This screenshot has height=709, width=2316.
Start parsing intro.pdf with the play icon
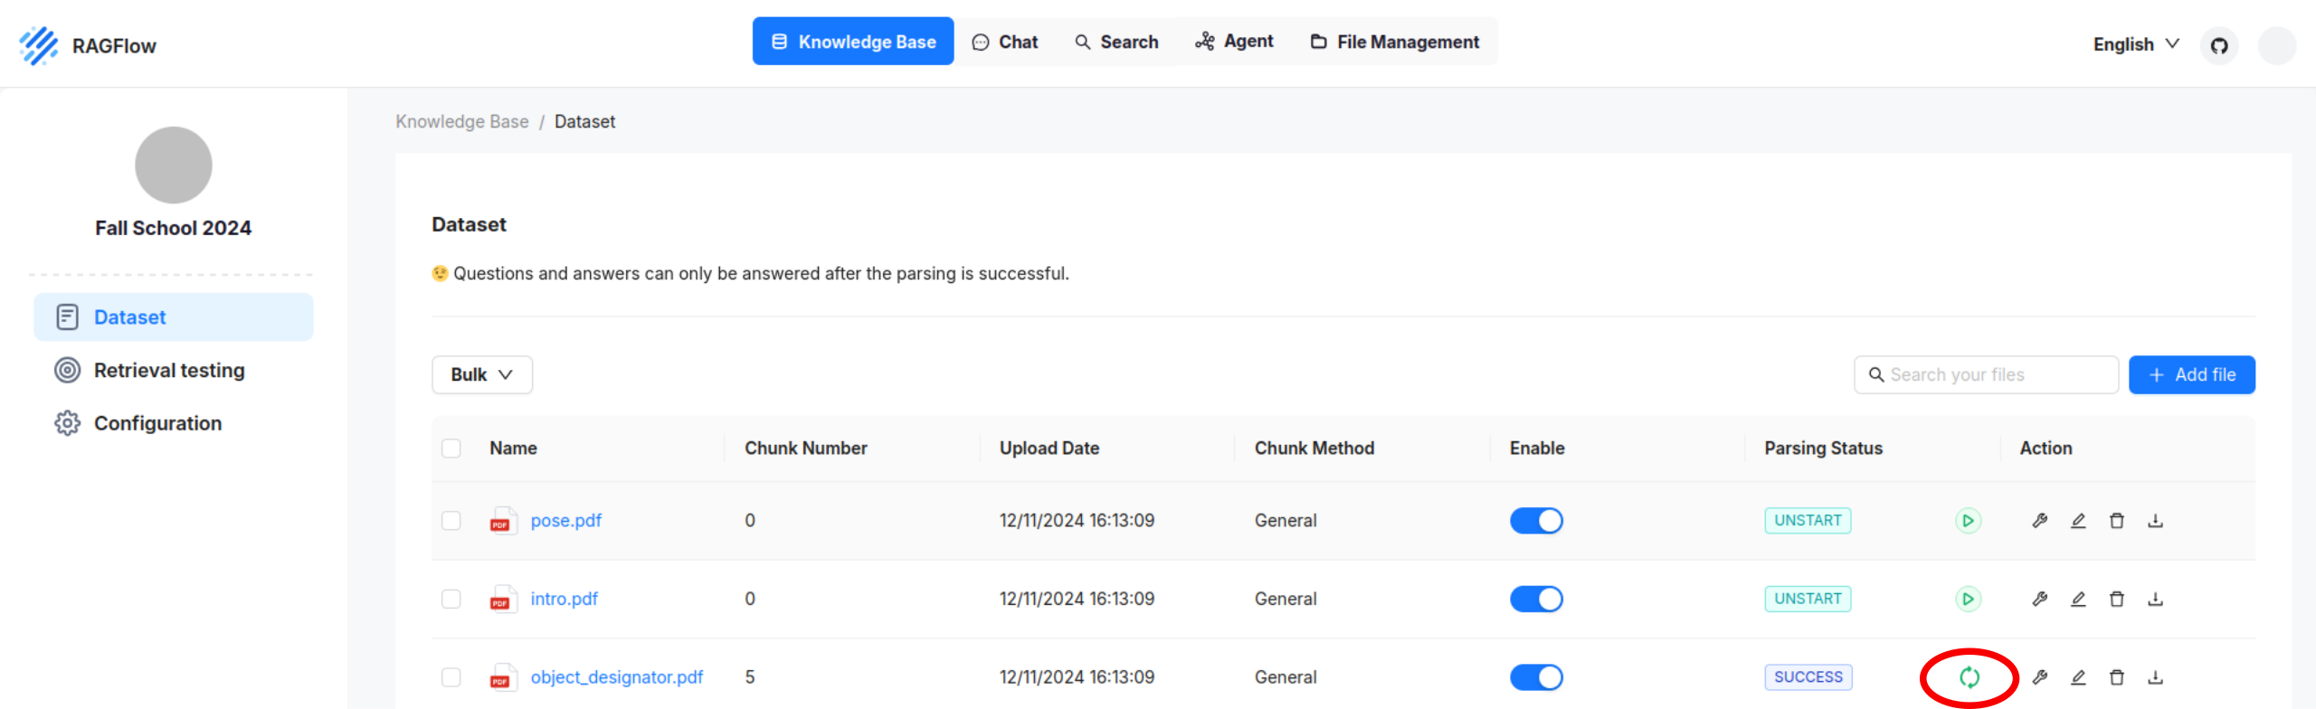pyautogui.click(x=1968, y=599)
